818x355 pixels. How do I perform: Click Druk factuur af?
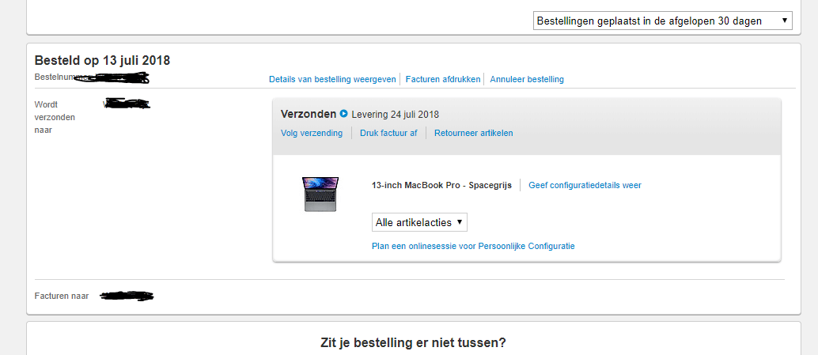click(x=388, y=133)
